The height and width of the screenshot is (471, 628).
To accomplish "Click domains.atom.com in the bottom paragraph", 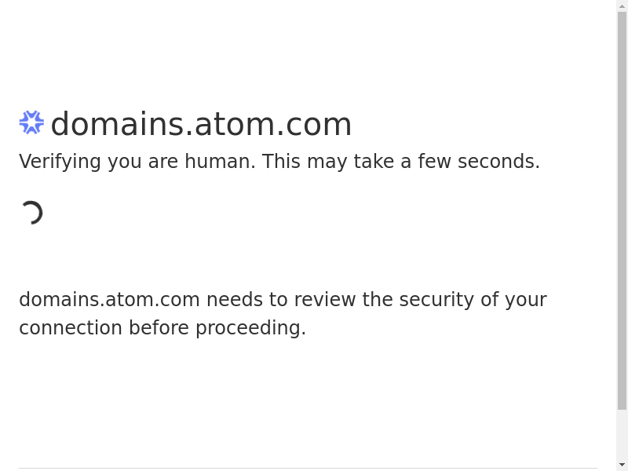I will coord(109,300).
